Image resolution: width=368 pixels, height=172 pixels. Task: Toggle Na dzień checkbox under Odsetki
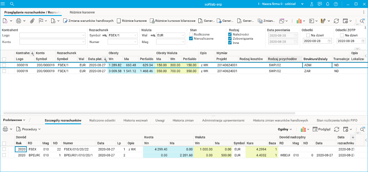[x=308, y=35]
